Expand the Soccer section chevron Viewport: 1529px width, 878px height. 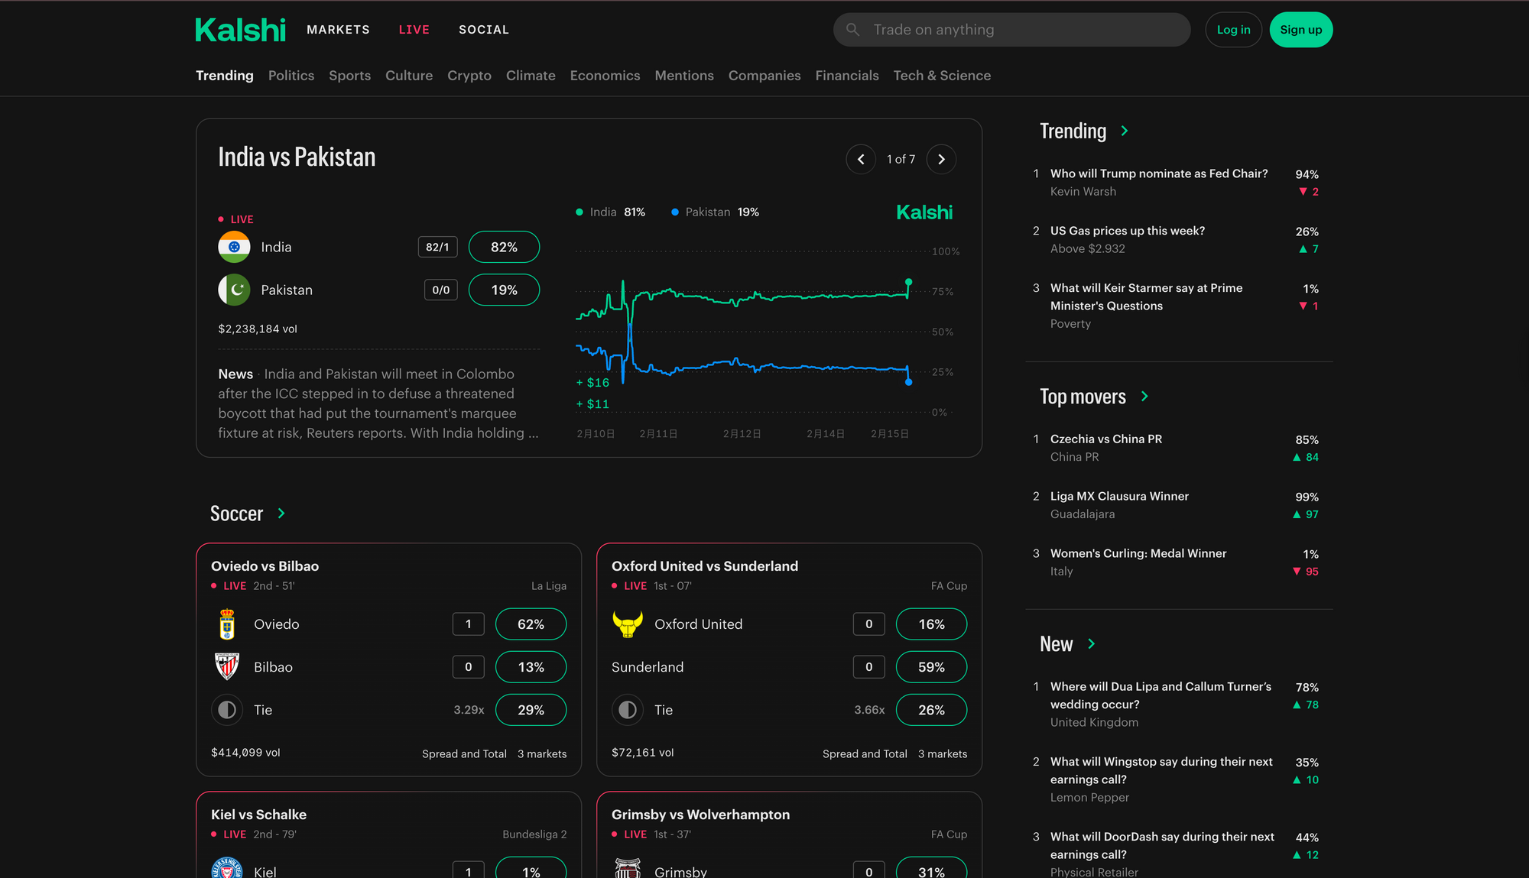click(x=281, y=513)
